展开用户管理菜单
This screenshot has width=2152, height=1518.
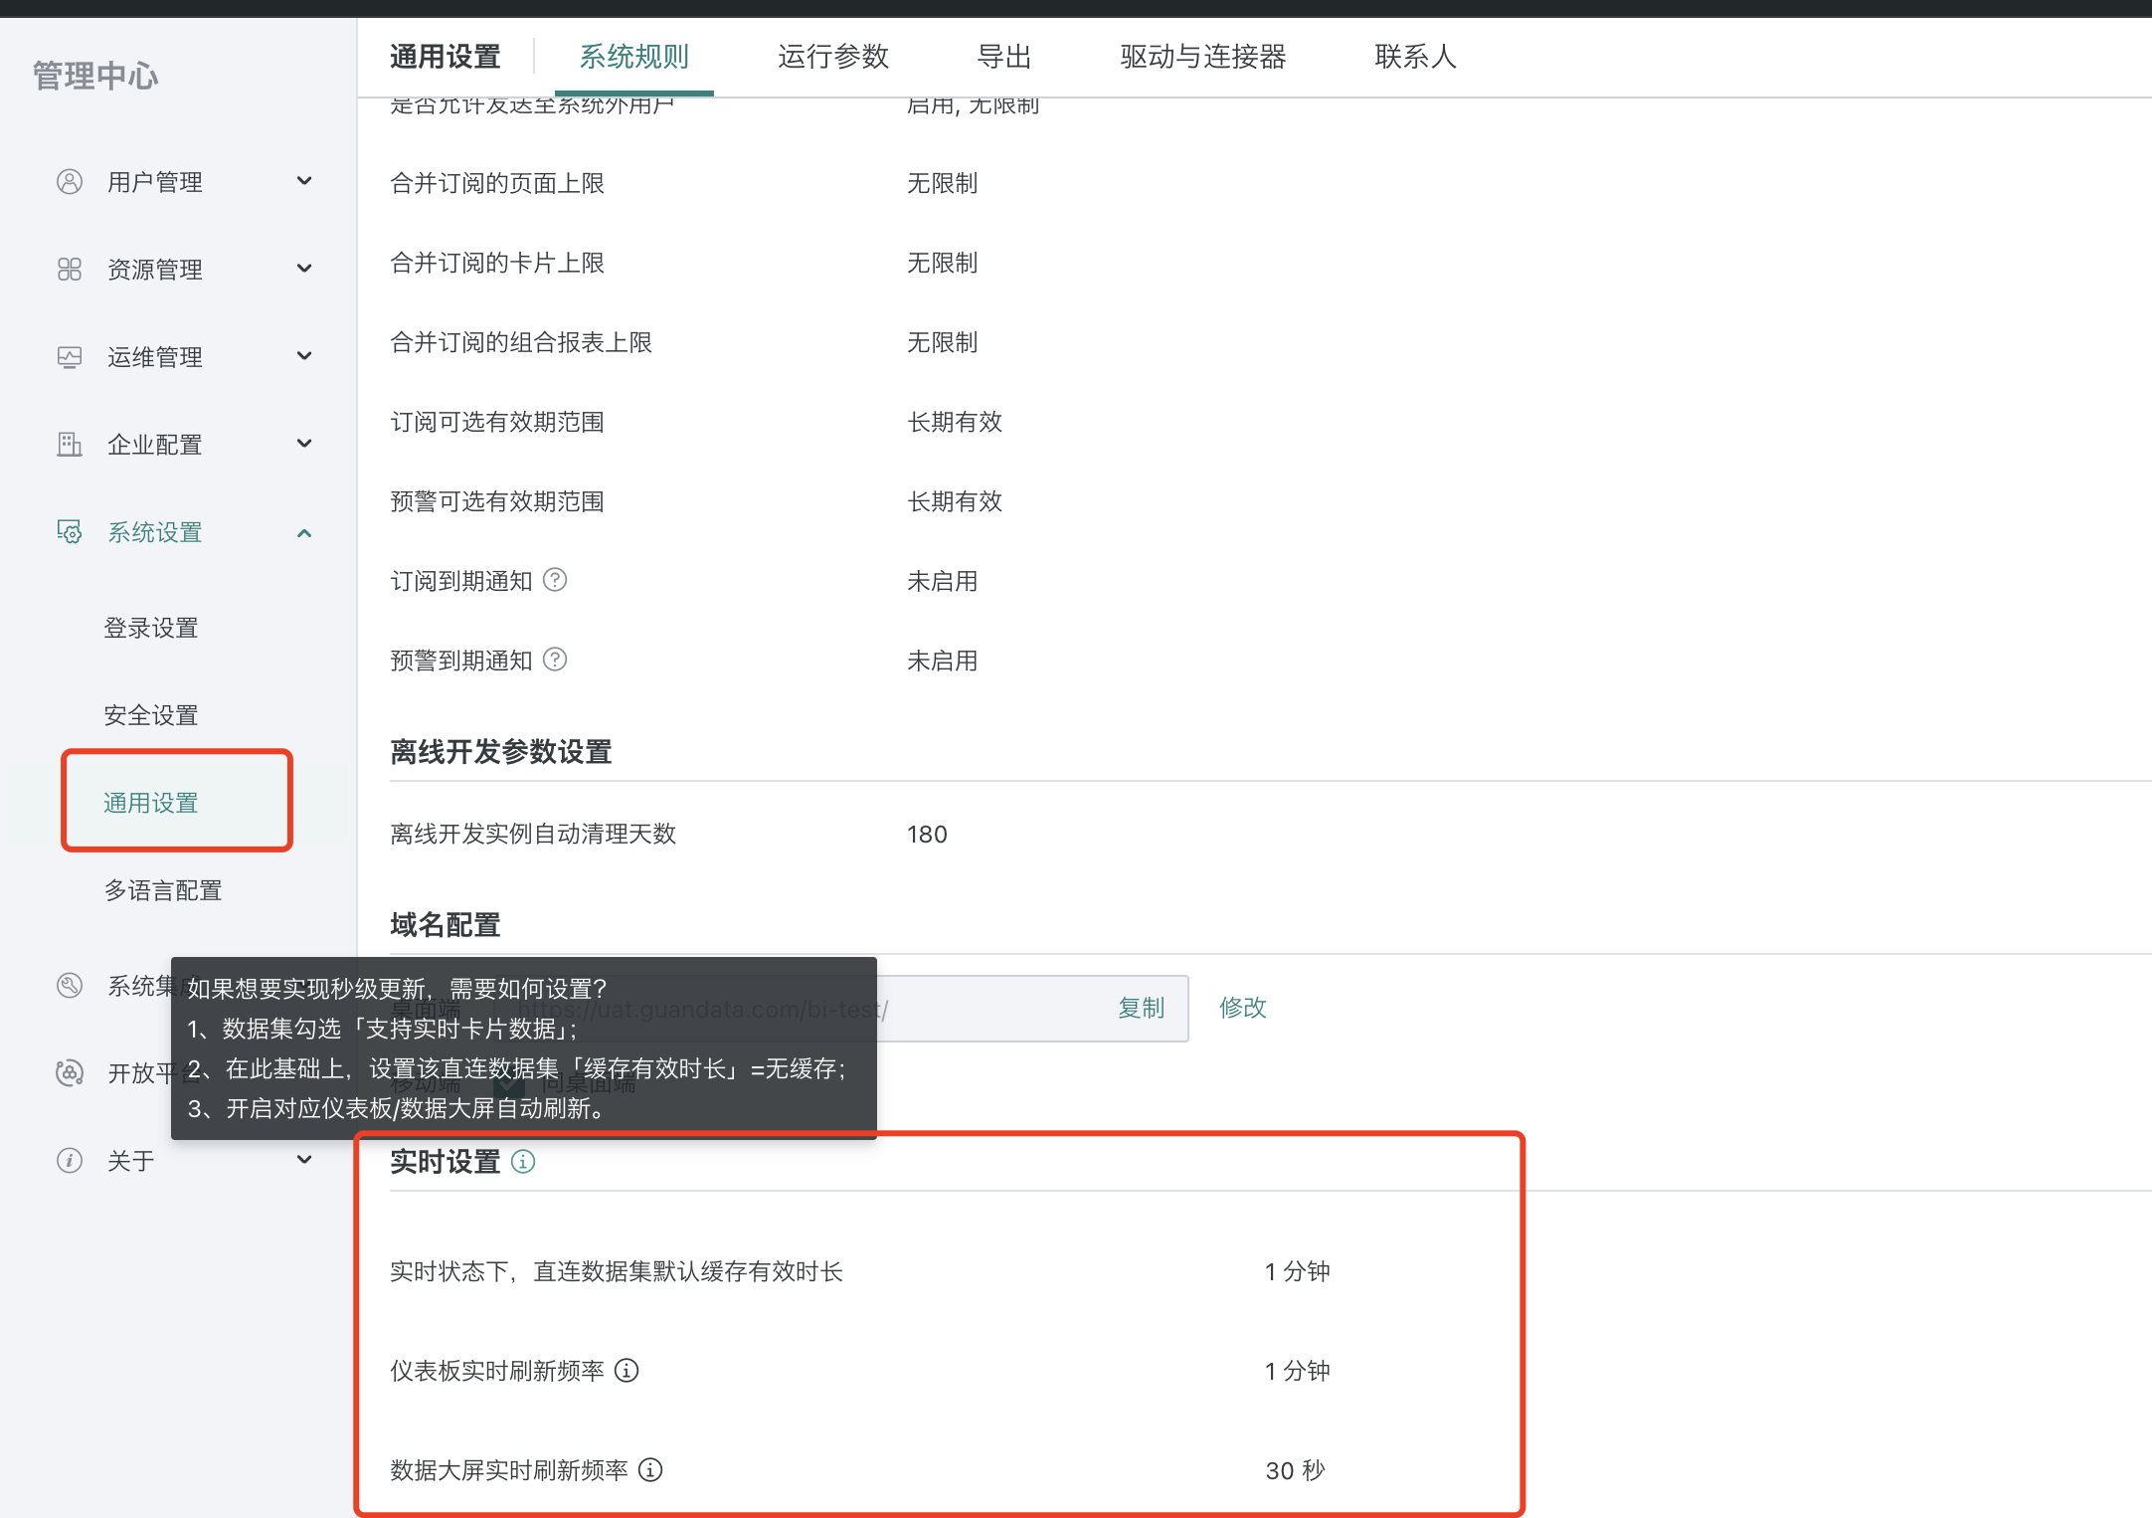305,181
